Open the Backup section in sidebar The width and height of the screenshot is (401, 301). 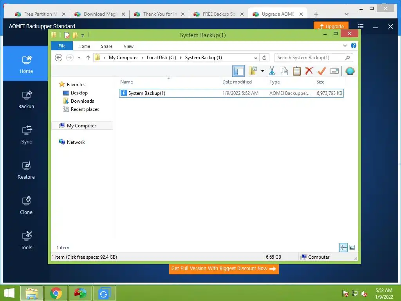coord(26,100)
